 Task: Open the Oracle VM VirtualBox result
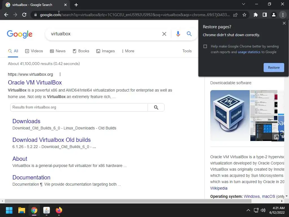click(35, 83)
